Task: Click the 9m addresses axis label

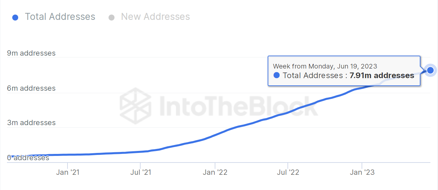Action: pos(31,53)
